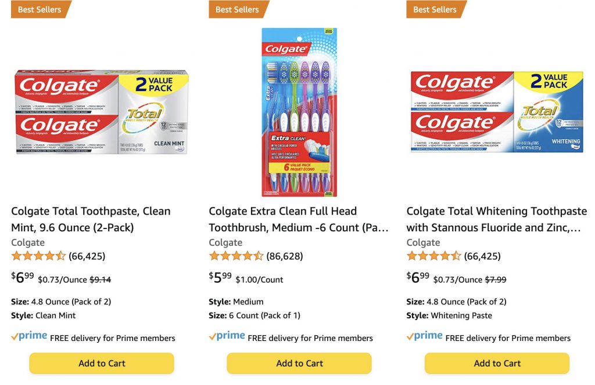Add Extra Clean toothbrush pack to cart
The image size is (595, 385).
tap(299, 364)
